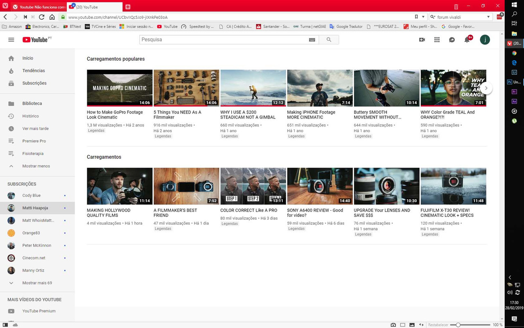
Task: Open the account avatar menu "j"
Action: [485, 40]
